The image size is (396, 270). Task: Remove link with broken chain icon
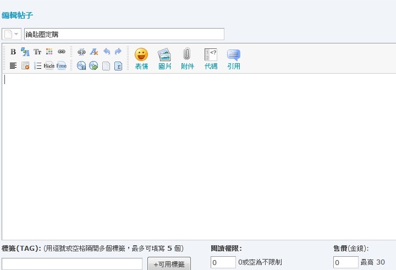tap(81, 52)
